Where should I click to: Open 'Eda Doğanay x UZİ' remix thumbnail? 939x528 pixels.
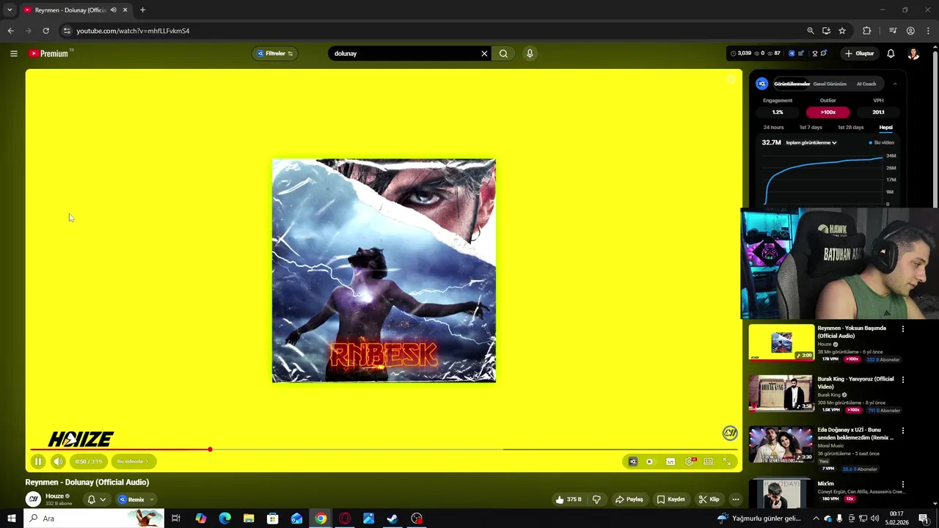(781, 444)
